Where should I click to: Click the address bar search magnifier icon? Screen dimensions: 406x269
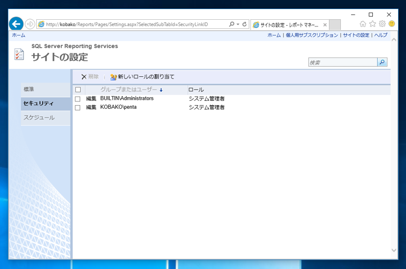231,24
